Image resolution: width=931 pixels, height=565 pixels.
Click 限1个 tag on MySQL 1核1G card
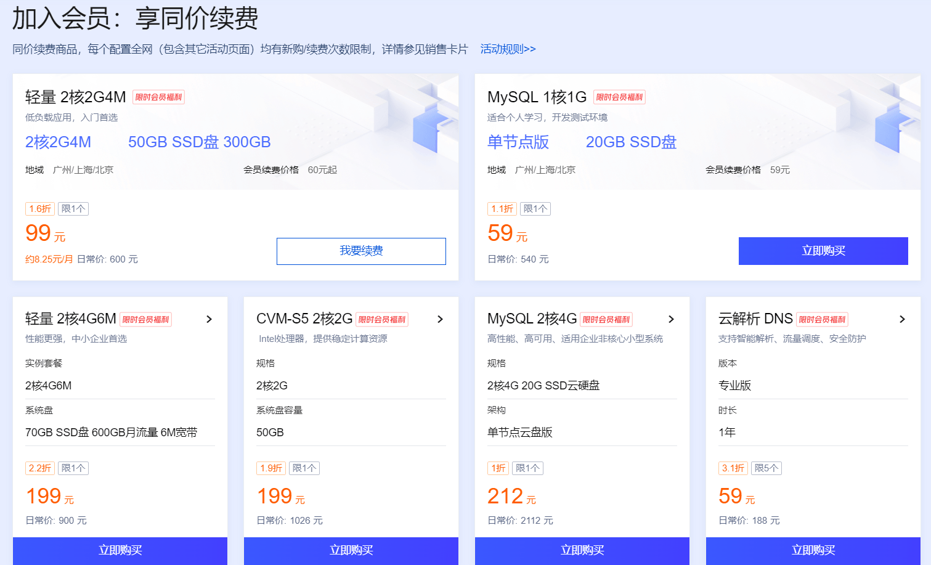coord(535,209)
